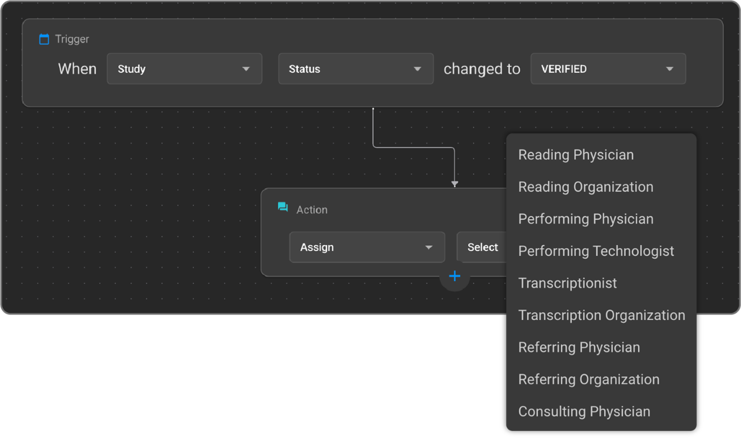
Task: Click the Action chat bubble icon
Action: click(283, 208)
